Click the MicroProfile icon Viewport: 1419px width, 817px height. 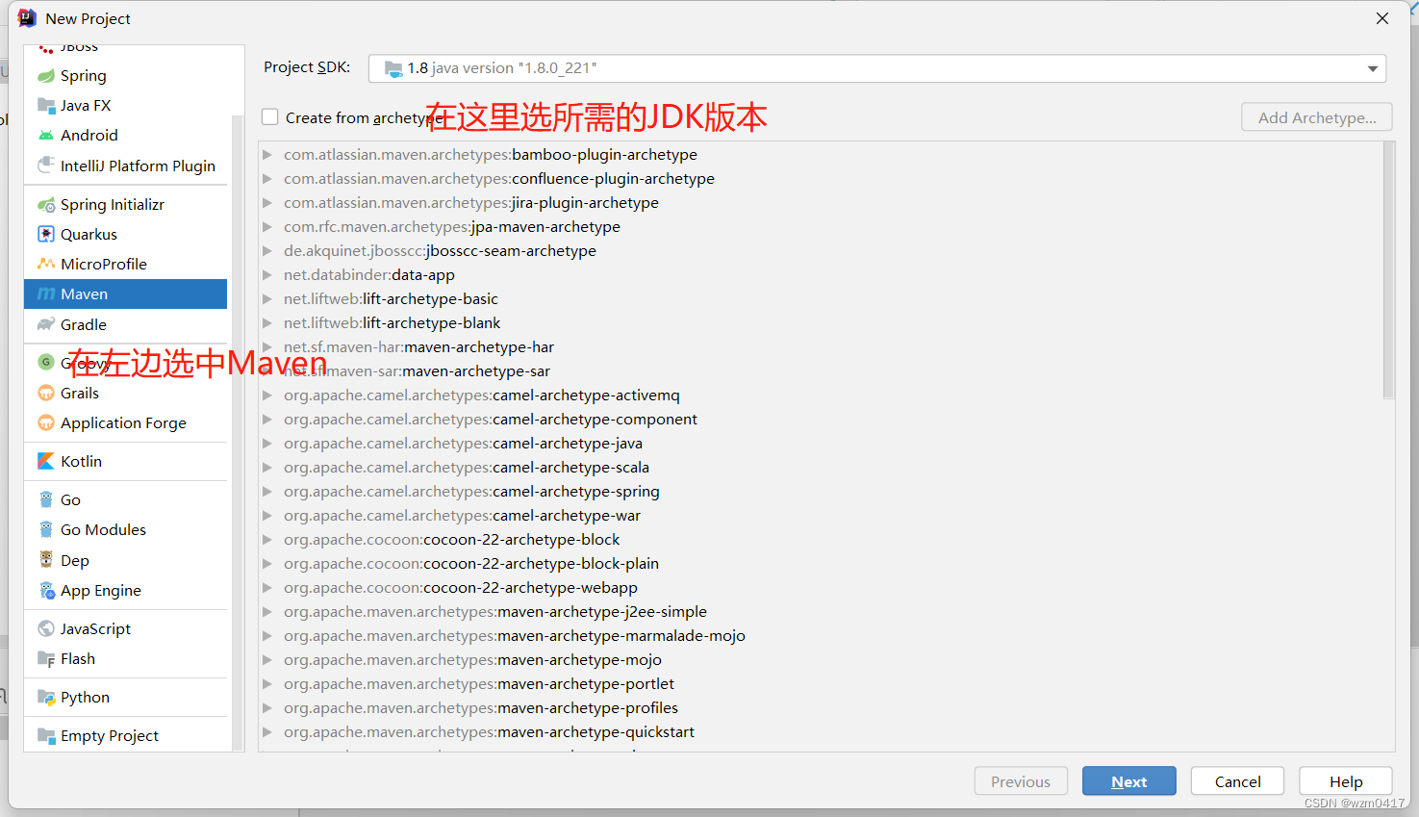[45, 264]
